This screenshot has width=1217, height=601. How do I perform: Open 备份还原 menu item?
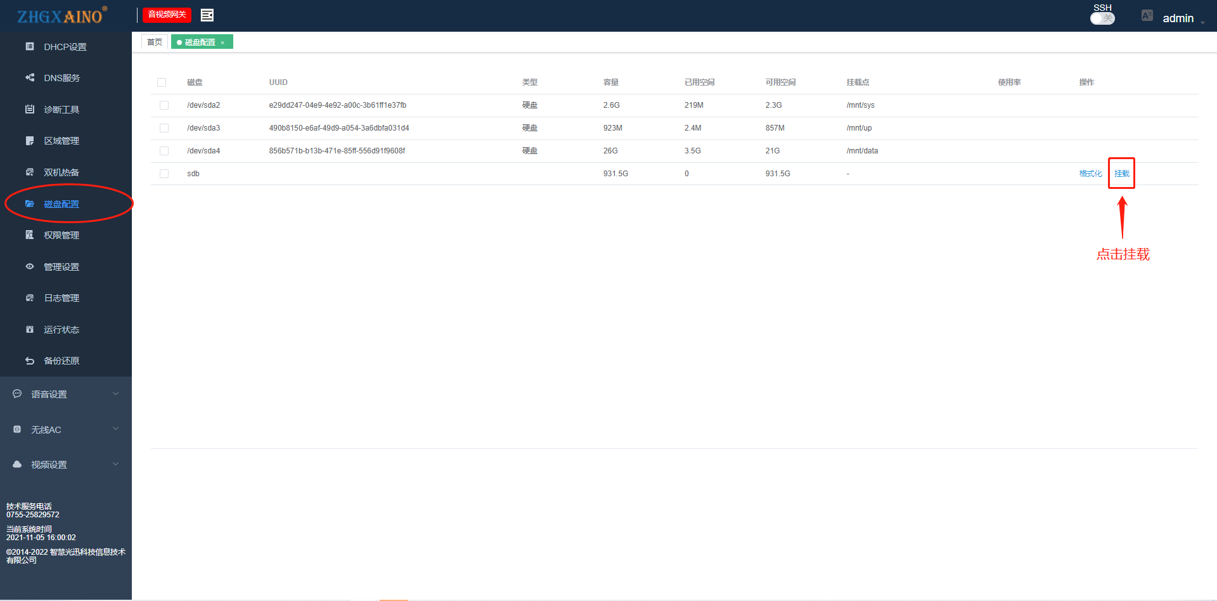61,361
